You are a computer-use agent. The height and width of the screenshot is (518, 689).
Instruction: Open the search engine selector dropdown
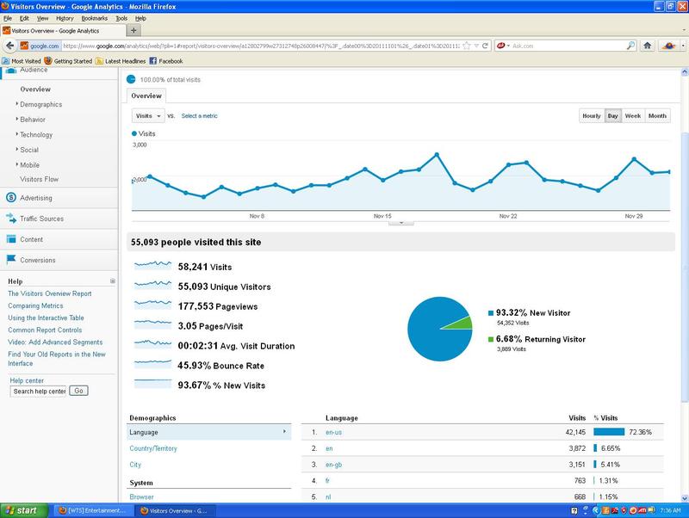tap(508, 46)
